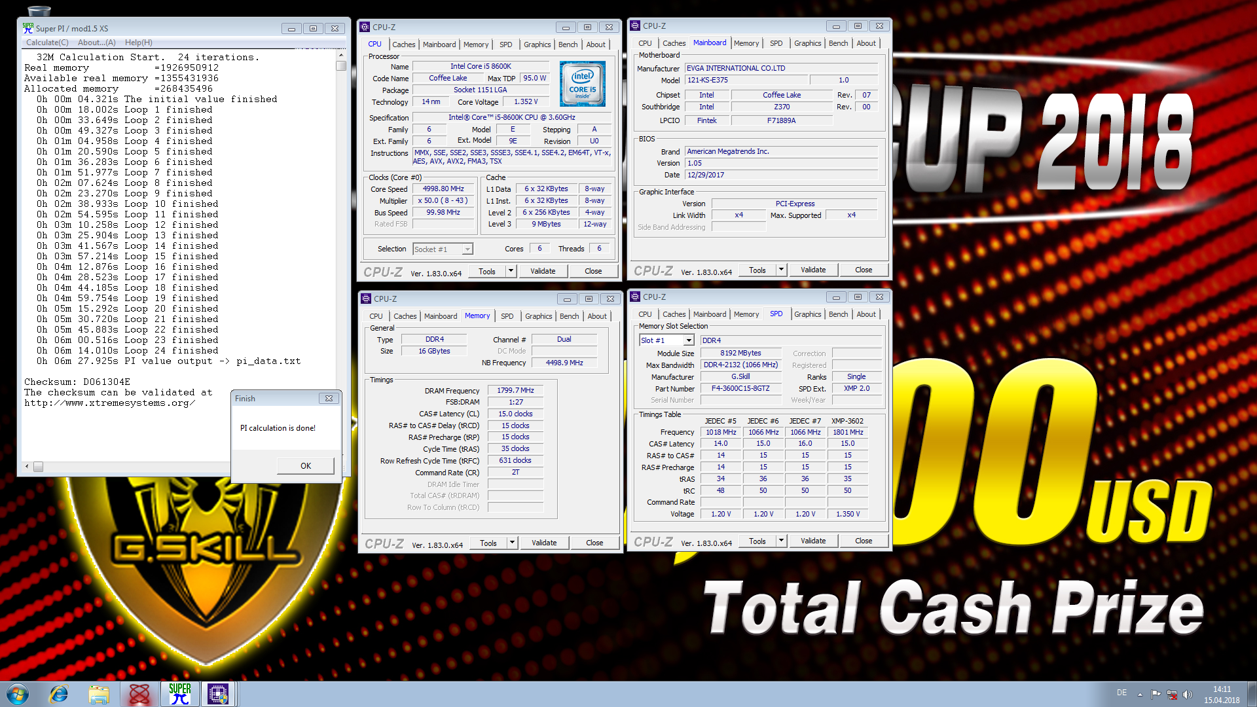This screenshot has width=1257, height=707.
Task: Click NB Frequency value 4498.9 MHz
Action: coord(564,363)
